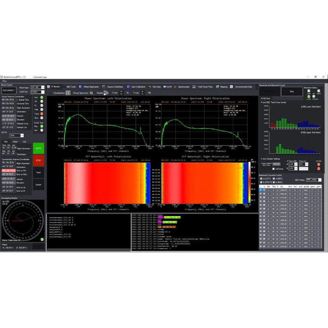This screenshot has width=328, height=328.
Task: Open the GOTO source dropdown
Action: 16,136
